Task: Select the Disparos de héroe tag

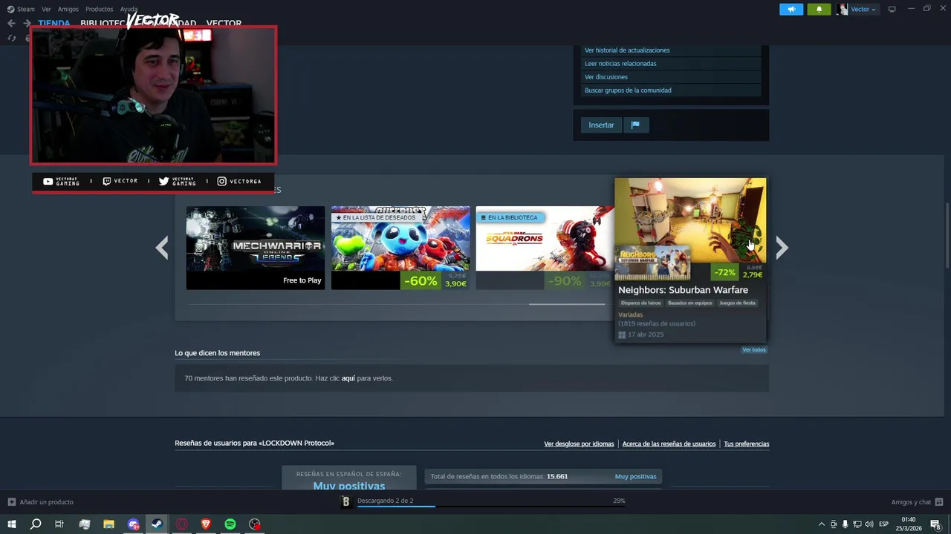Action: coord(640,303)
